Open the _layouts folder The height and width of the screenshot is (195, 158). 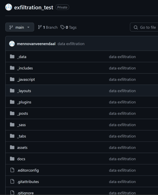pos(24,91)
